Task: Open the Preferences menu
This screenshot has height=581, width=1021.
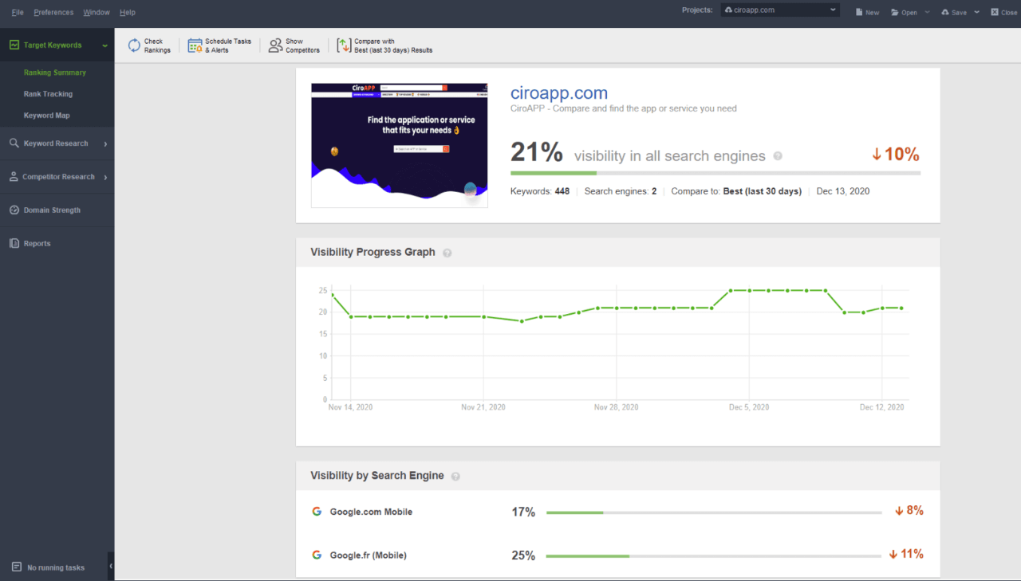Action: (x=53, y=12)
